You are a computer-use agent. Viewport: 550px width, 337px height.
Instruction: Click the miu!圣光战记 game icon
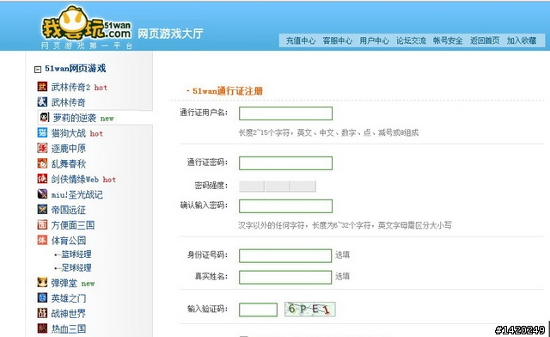(x=42, y=193)
